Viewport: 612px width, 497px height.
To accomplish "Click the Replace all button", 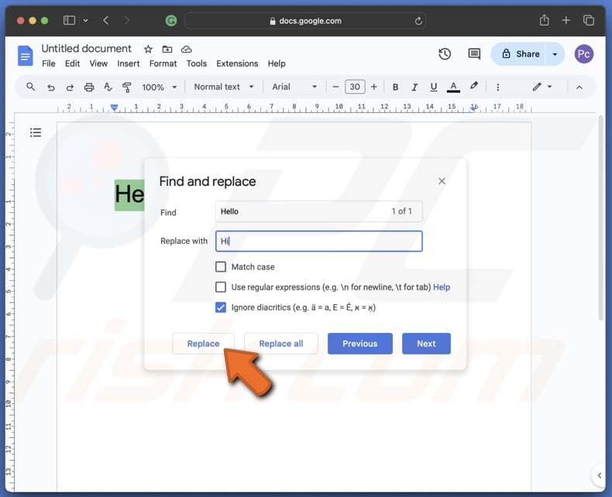I will coord(281,344).
